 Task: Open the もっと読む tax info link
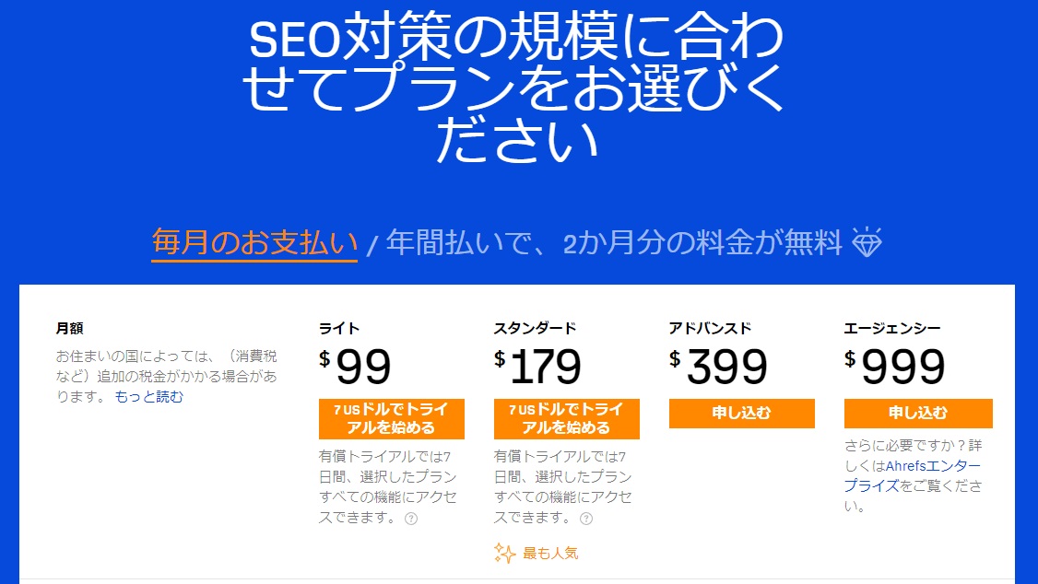click(149, 397)
